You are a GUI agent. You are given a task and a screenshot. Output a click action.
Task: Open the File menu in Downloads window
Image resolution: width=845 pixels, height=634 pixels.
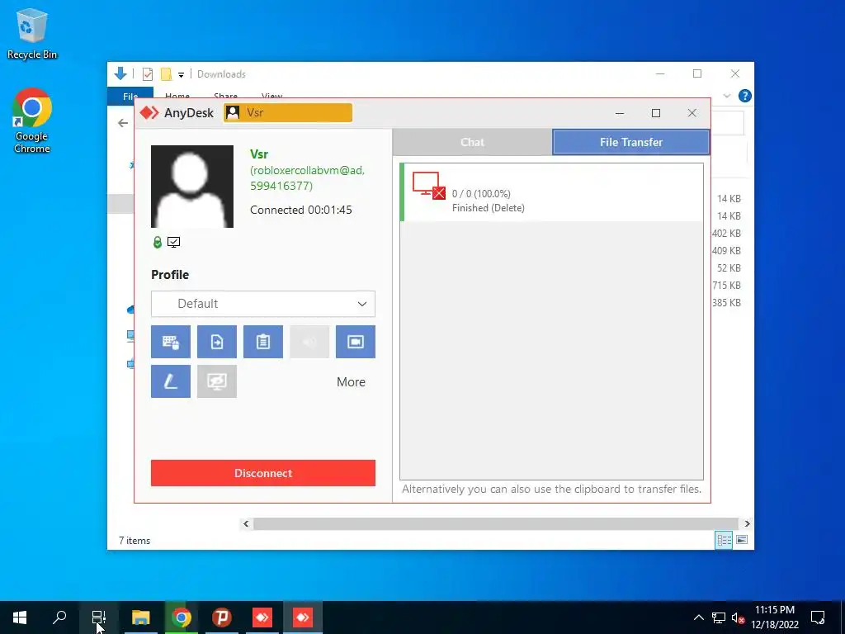click(130, 96)
